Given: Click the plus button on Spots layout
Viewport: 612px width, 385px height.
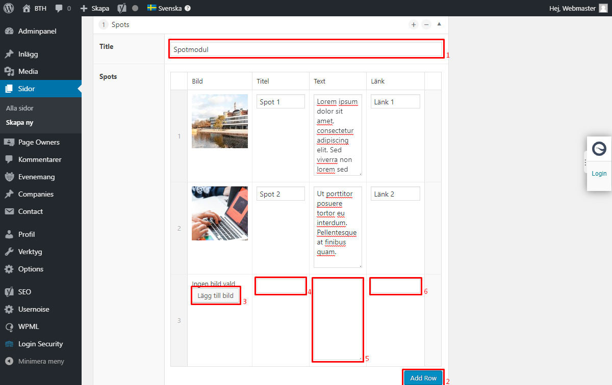Looking at the screenshot, I should coord(413,24).
